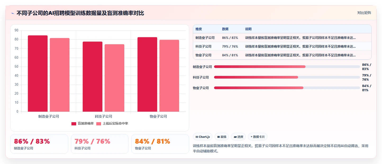The height and width of the screenshot is (164, 382).
Task: Click the 物业子公司 上线后实际命中率 bar
Action: [x=169, y=76]
